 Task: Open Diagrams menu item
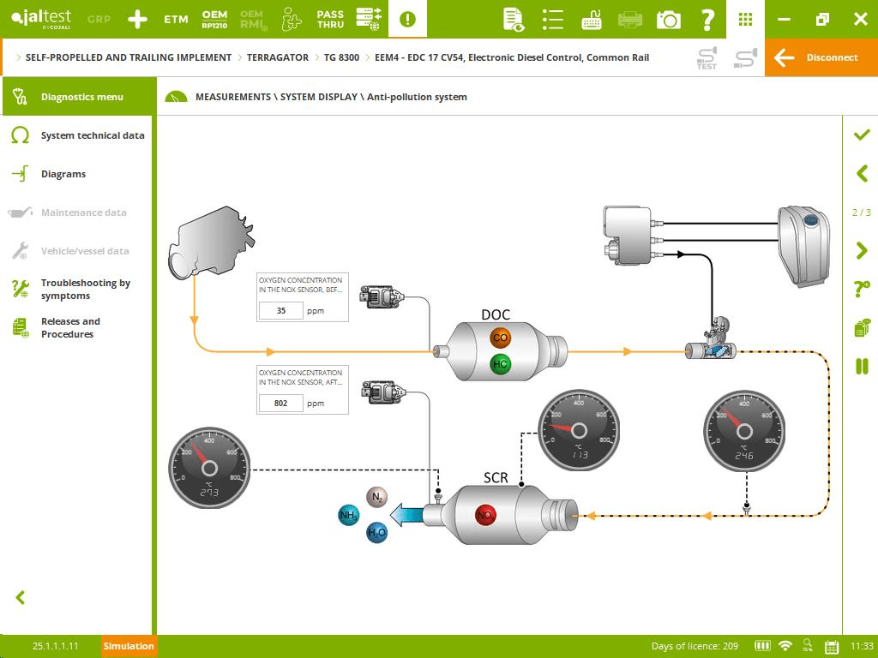pyautogui.click(x=63, y=174)
